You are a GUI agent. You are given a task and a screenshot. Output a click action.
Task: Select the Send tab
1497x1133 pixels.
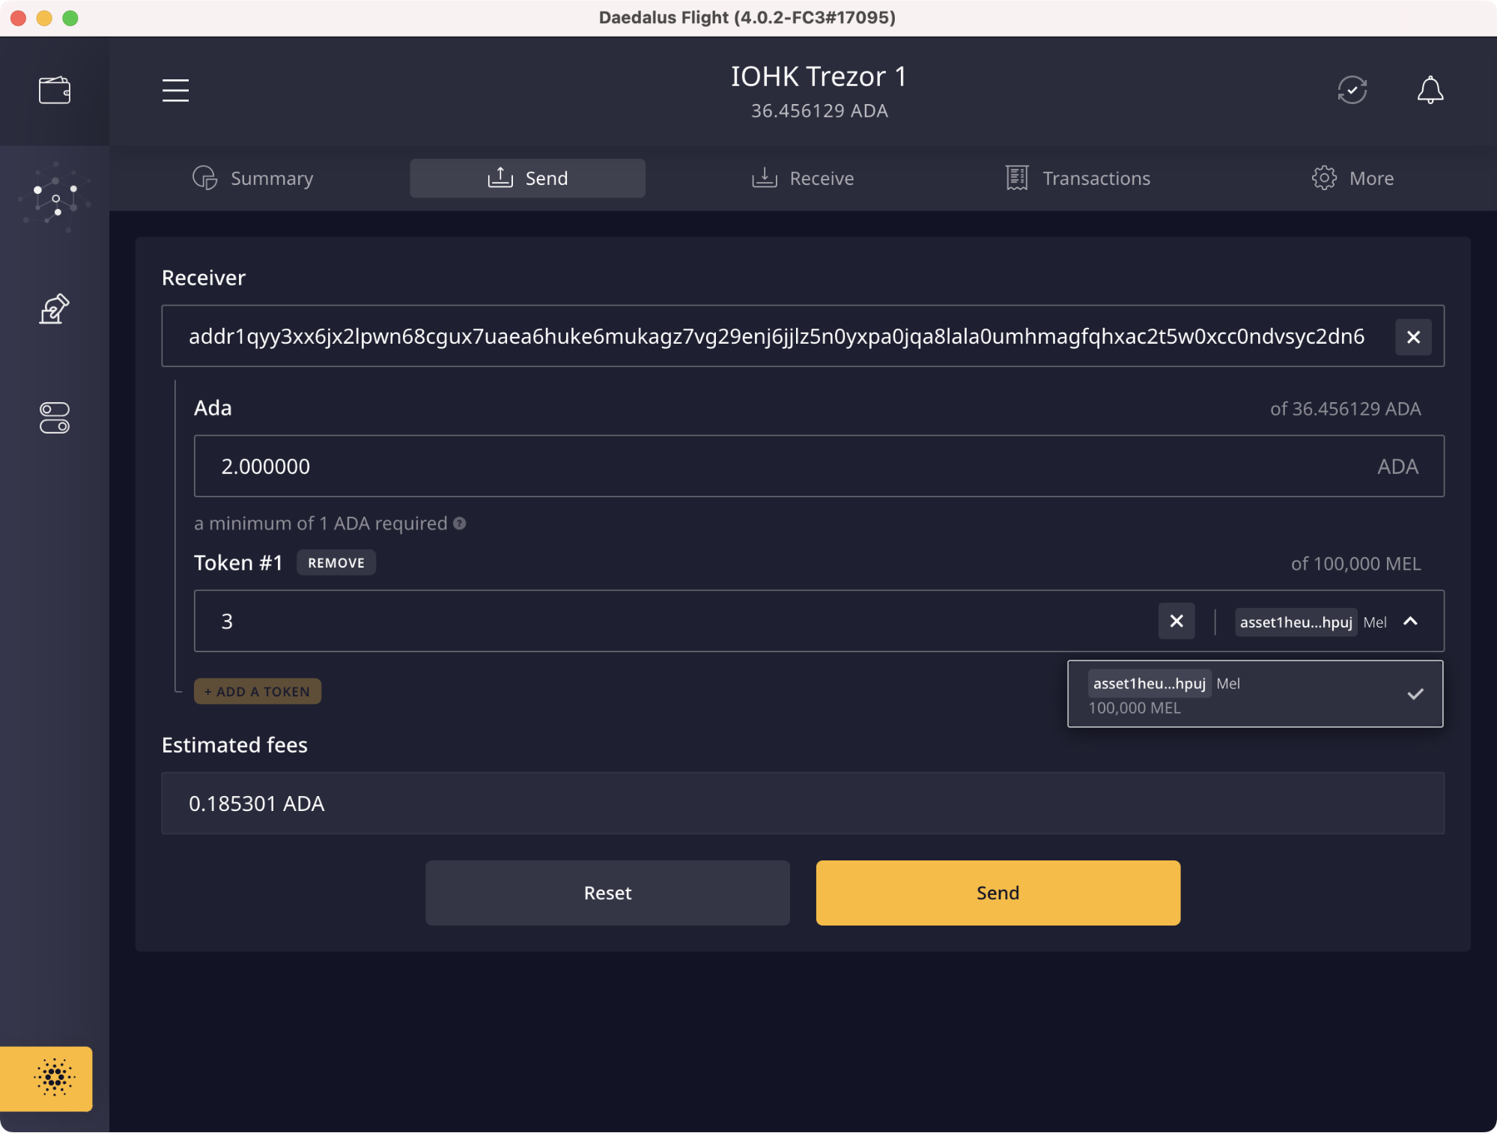pyautogui.click(x=528, y=178)
